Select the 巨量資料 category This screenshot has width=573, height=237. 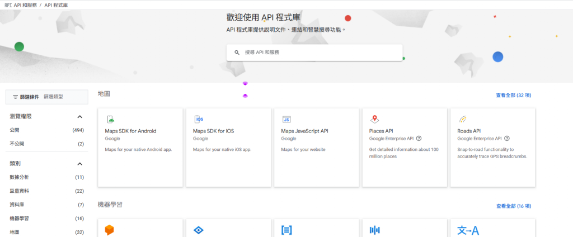click(47, 191)
